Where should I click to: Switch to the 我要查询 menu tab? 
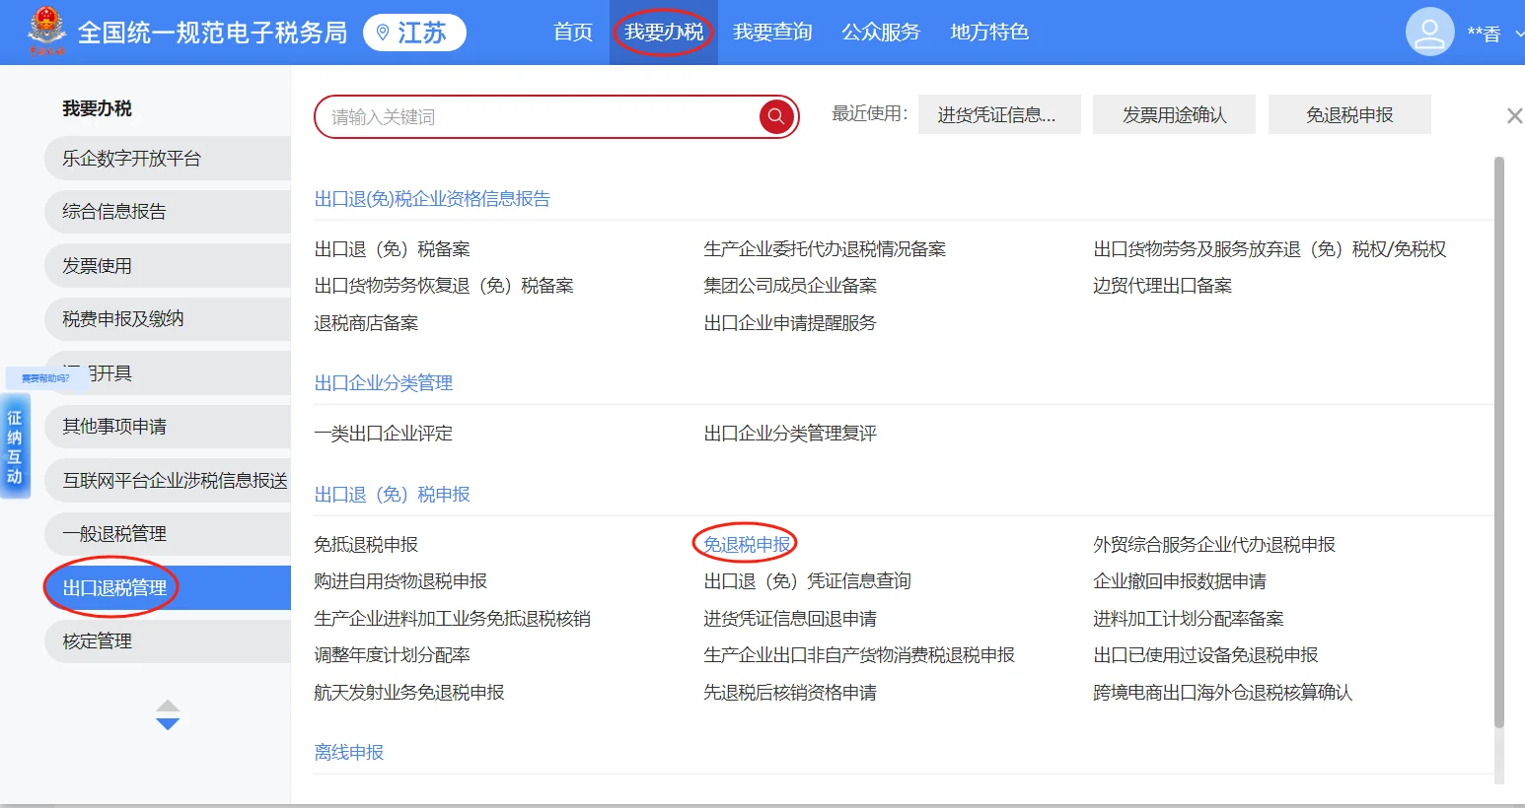[772, 32]
